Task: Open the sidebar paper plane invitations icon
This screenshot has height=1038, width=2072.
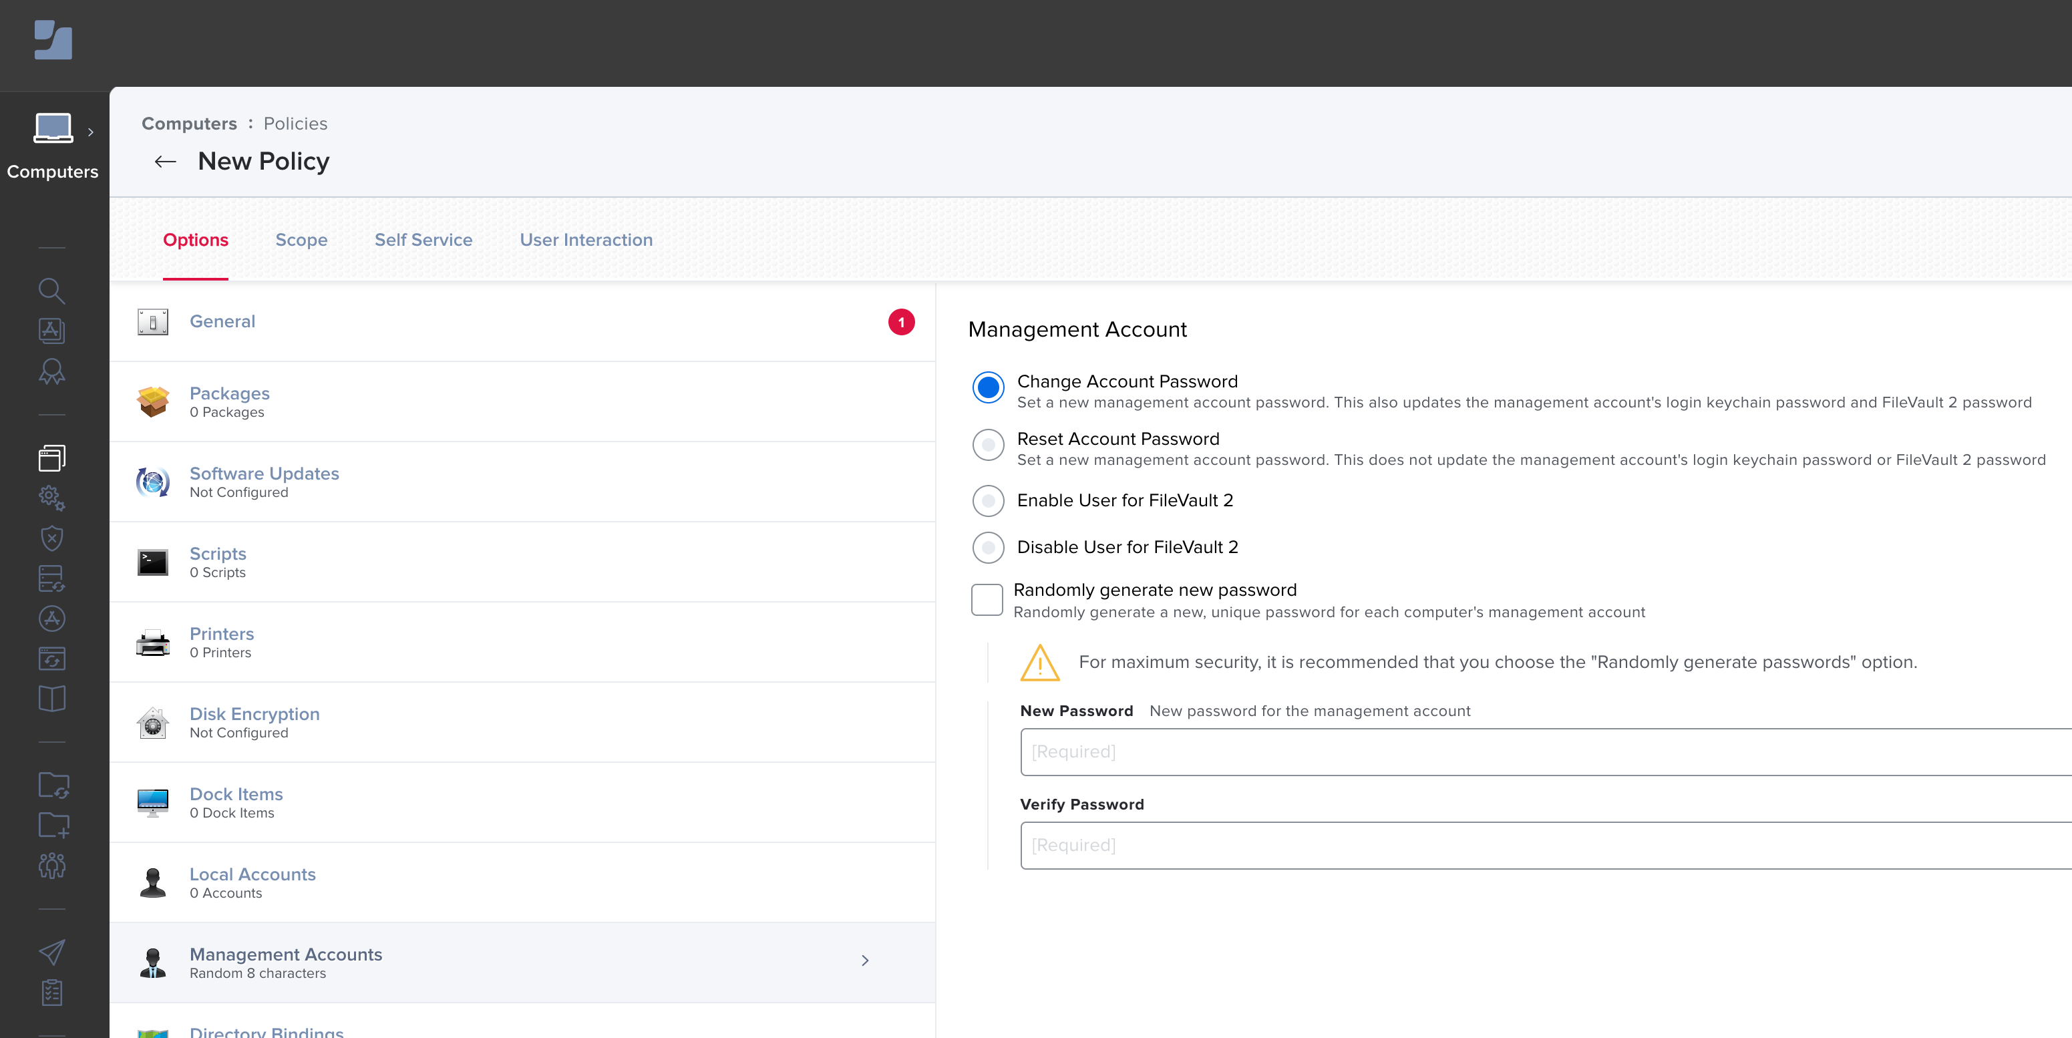Action: (52, 953)
